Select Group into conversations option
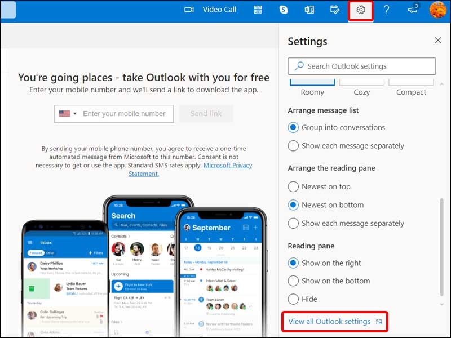This screenshot has width=451, height=338. click(x=336, y=128)
